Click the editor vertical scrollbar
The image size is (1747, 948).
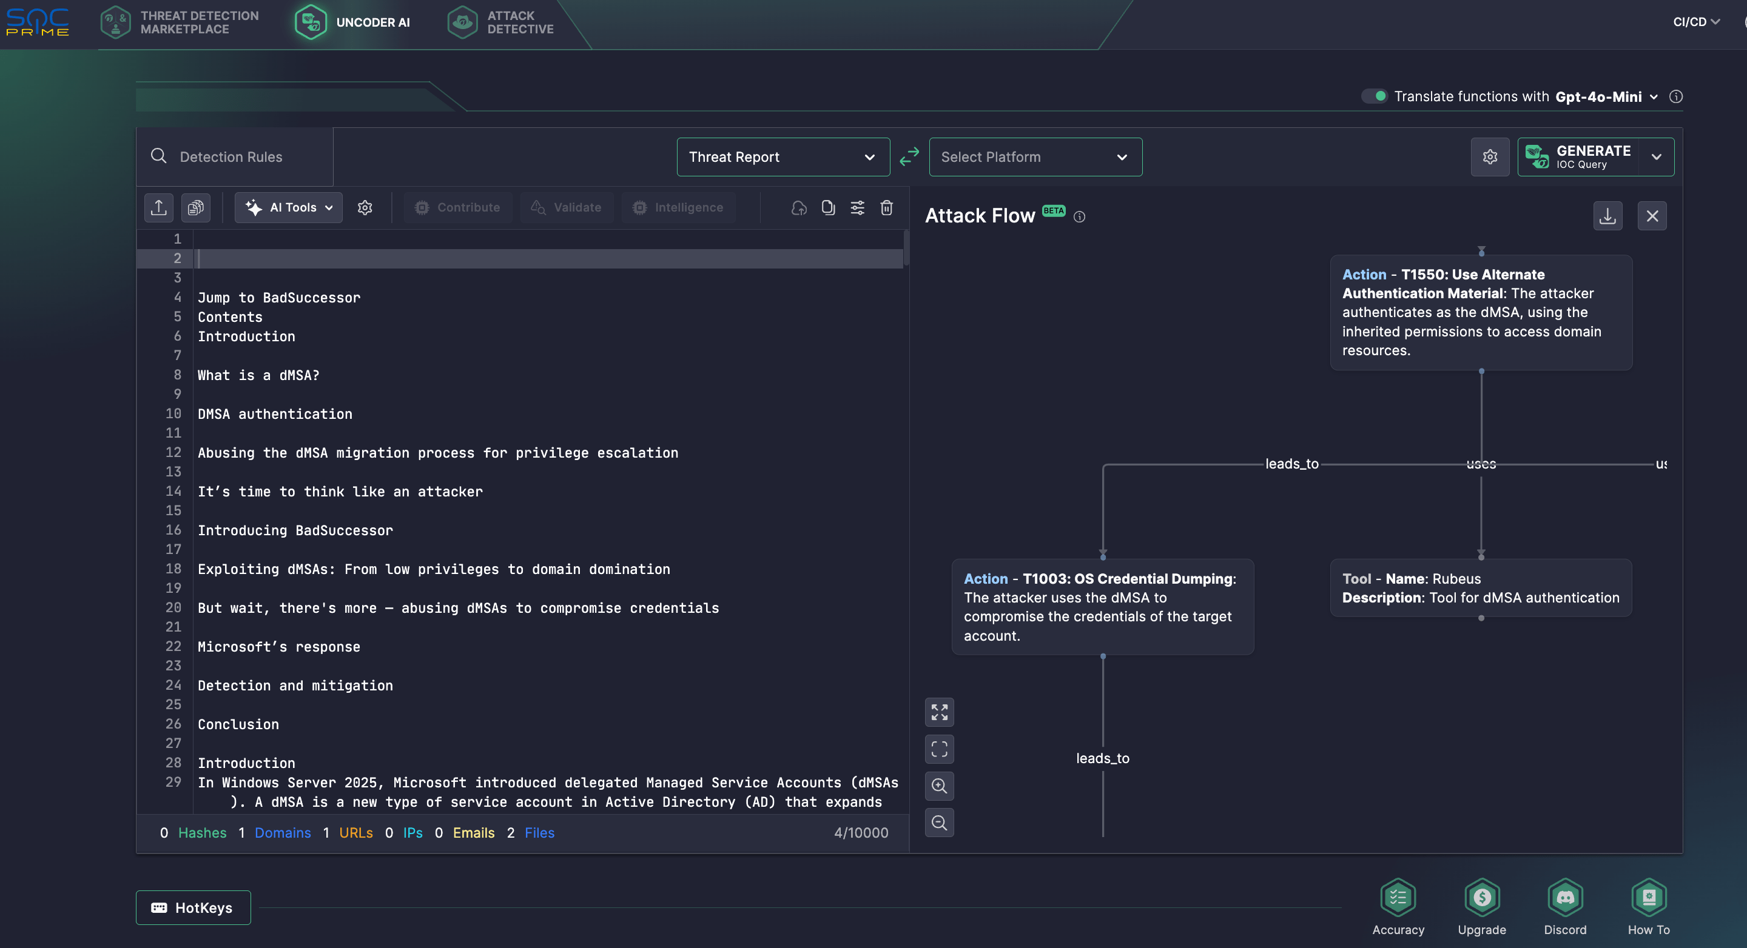[x=906, y=249]
